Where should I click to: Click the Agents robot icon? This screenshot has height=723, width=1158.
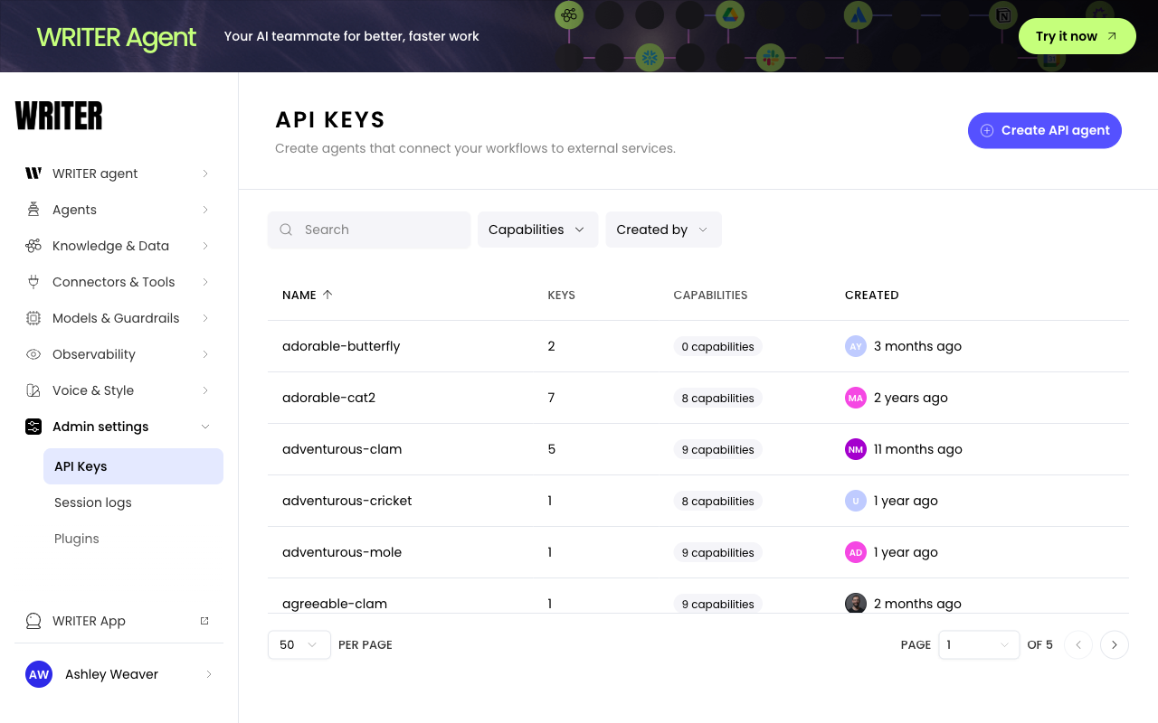(33, 210)
